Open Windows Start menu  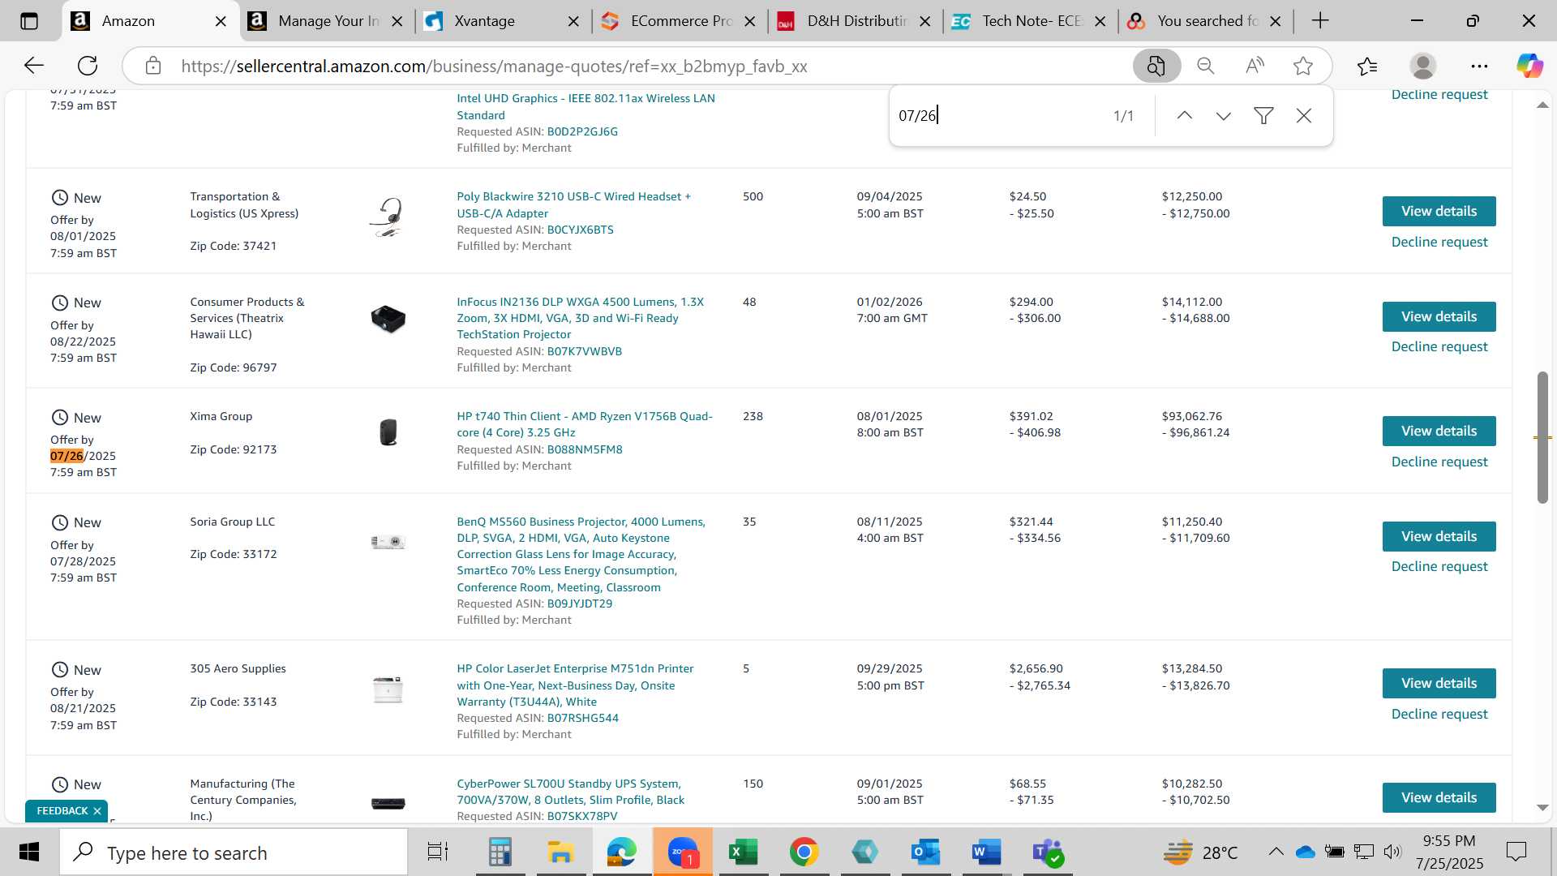coord(29,852)
